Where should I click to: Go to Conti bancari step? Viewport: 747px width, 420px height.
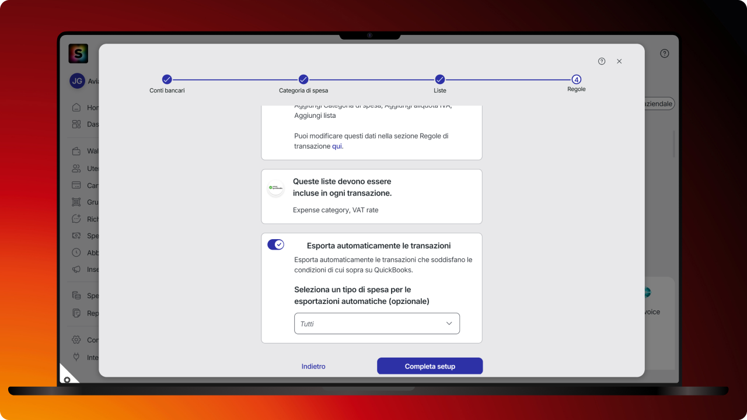(x=167, y=84)
